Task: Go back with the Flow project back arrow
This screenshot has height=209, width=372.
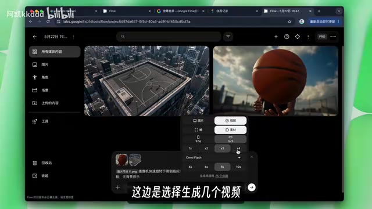Action: coord(35,37)
